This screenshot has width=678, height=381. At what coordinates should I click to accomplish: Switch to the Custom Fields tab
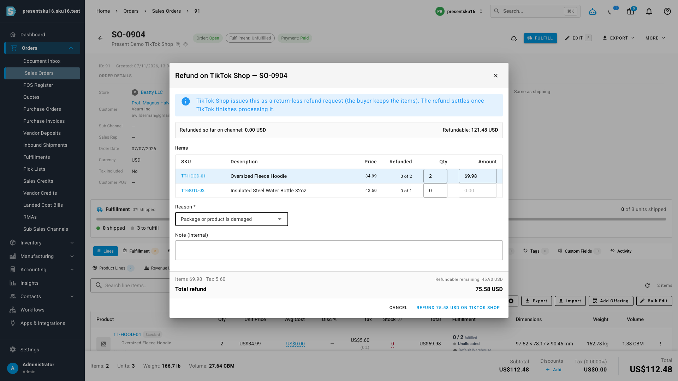(x=579, y=251)
